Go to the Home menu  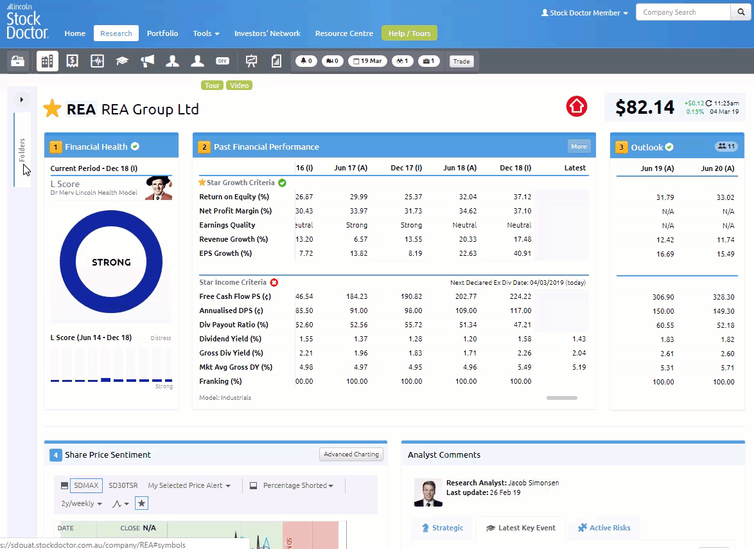click(x=75, y=33)
